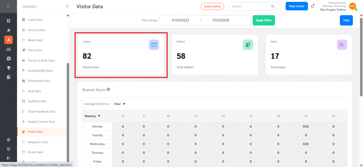Open the Hour dropdown in Busiest Hours
363x167 pixels.
(120, 104)
